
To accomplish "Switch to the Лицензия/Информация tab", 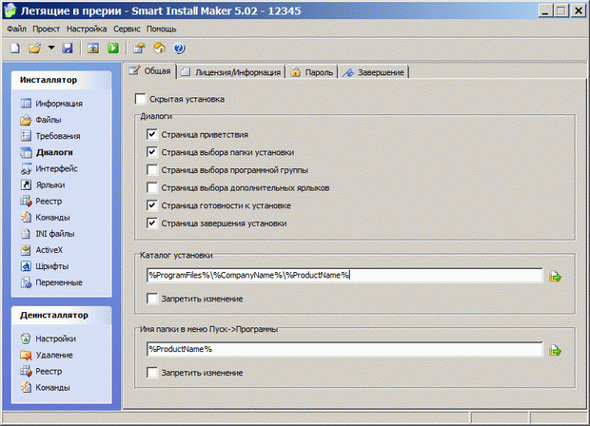I will click(231, 72).
